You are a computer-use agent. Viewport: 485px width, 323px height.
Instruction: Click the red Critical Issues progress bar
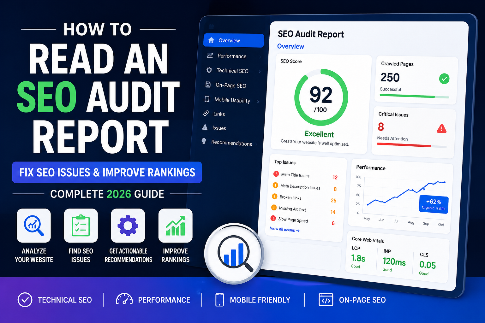(x=412, y=145)
